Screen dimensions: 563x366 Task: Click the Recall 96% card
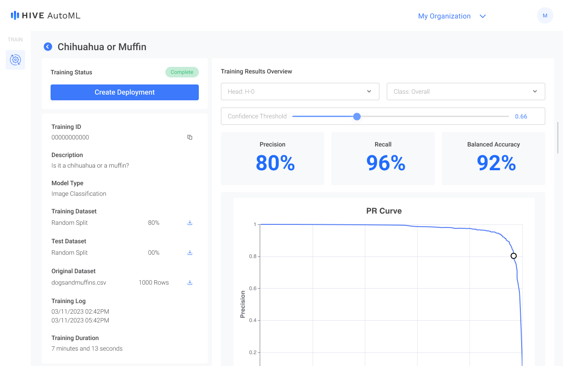point(383,158)
